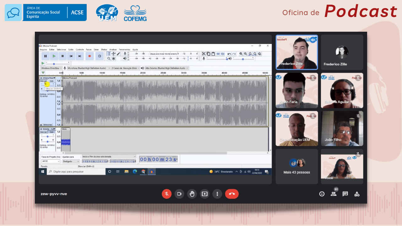The height and width of the screenshot is (226, 402).
Task: Click the Zoom In magnifier icon
Action: (x=241, y=54)
